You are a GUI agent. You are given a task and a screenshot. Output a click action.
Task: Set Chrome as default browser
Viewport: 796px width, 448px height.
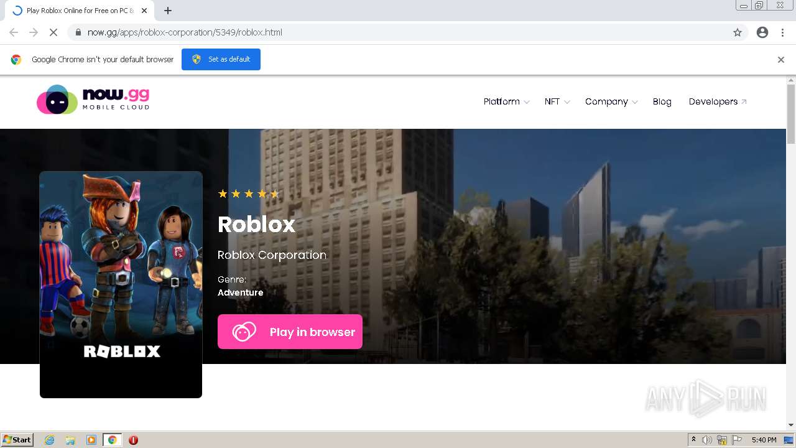pos(221,59)
